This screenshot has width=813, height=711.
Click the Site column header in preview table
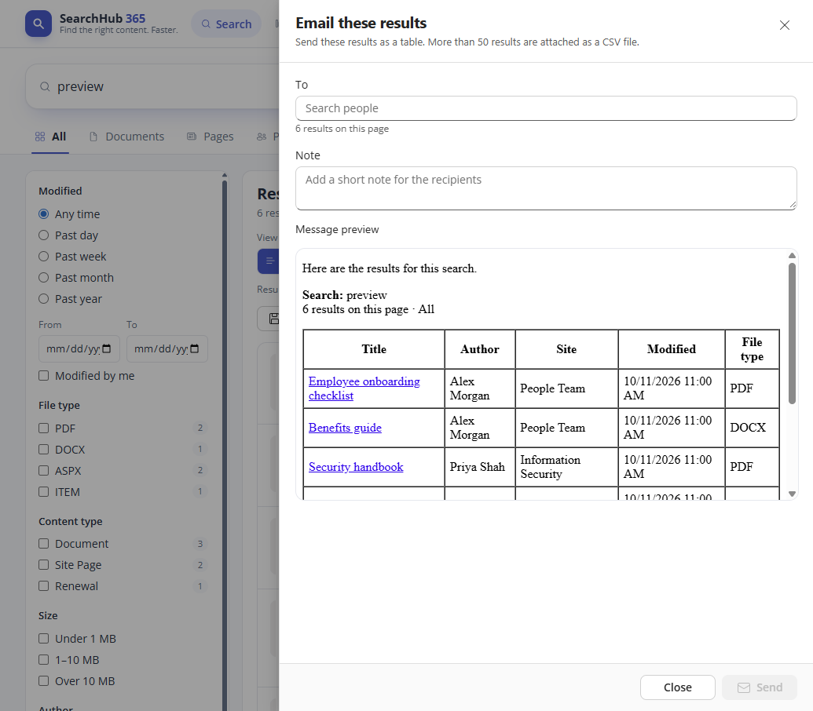click(x=566, y=349)
